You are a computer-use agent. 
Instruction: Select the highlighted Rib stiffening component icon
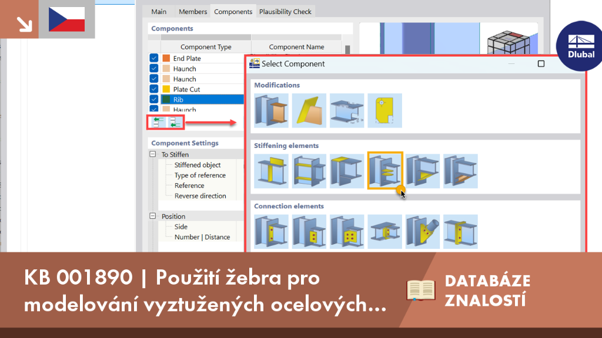384,171
